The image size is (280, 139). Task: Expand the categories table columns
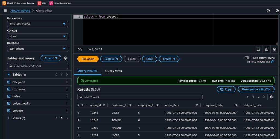9,82
